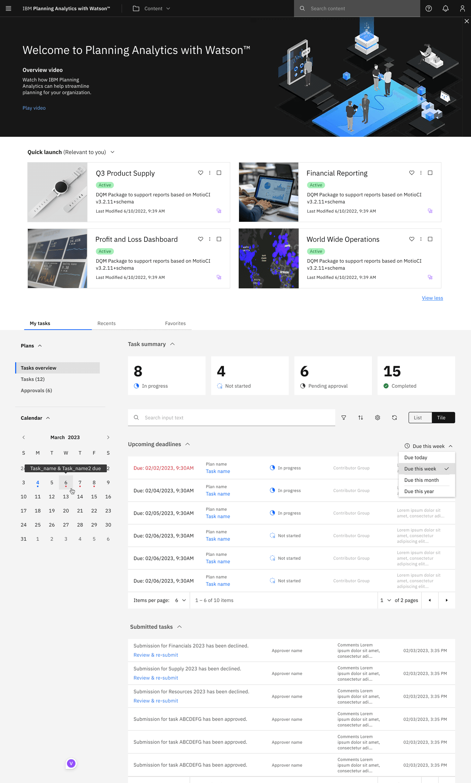
Task: Open overflow menu on World Wide Operations
Action: pos(421,239)
